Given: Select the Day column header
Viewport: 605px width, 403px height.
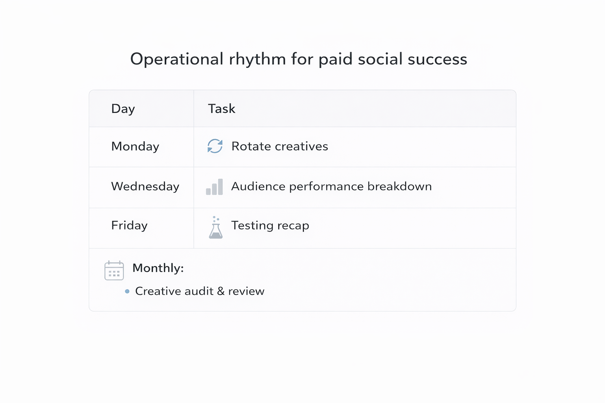Looking at the screenshot, I should (x=123, y=108).
